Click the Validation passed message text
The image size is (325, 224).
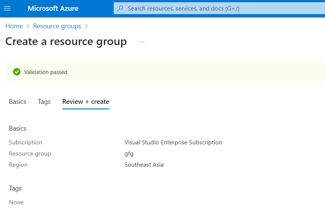(x=46, y=72)
